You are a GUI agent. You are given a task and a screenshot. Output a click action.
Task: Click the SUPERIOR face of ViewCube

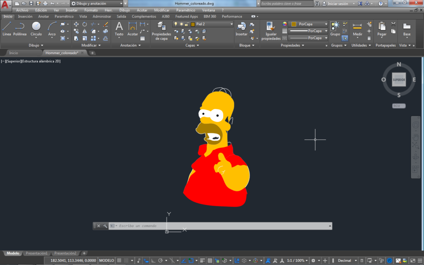(399, 80)
